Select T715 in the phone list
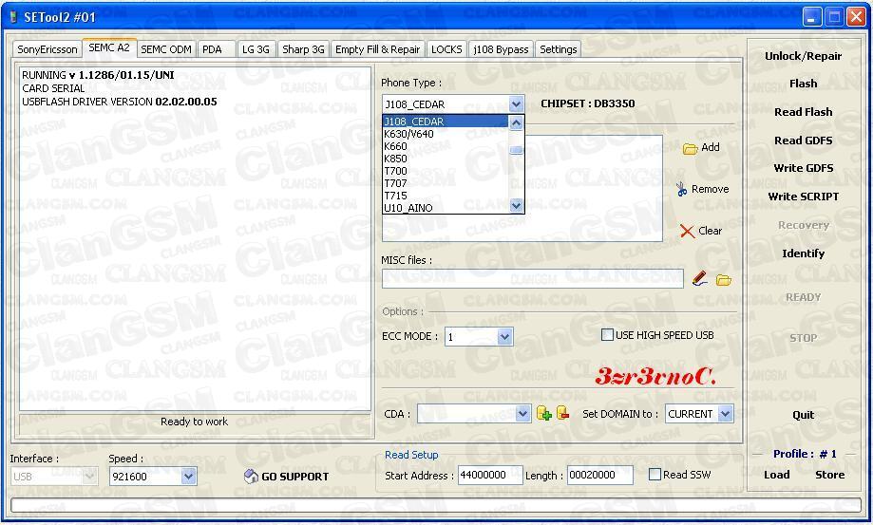The image size is (873, 525). [x=446, y=196]
